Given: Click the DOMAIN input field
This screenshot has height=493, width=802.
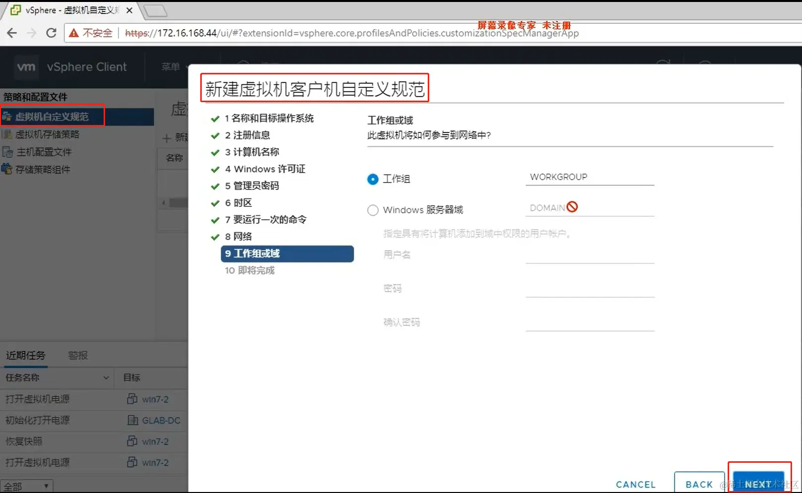Looking at the screenshot, I should [590, 208].
